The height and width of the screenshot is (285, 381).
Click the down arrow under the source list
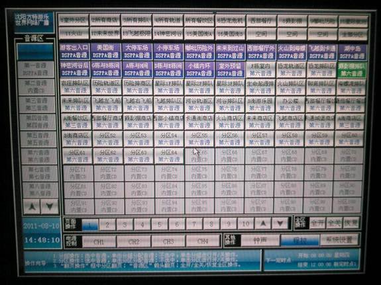(50, 207)
